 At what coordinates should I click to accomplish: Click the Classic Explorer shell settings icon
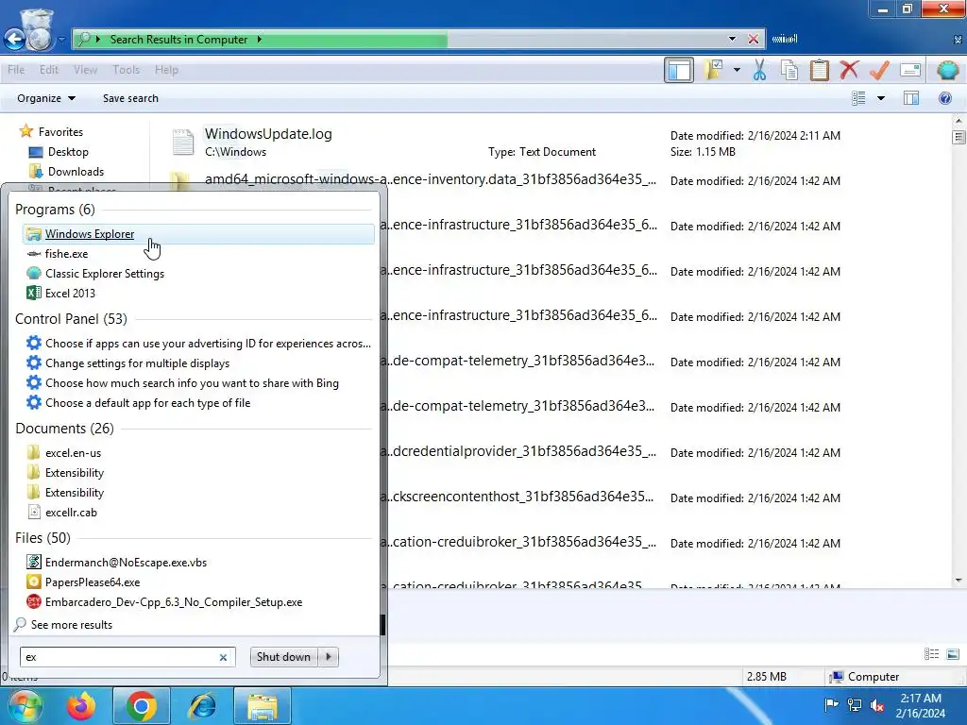click(947, 70)
